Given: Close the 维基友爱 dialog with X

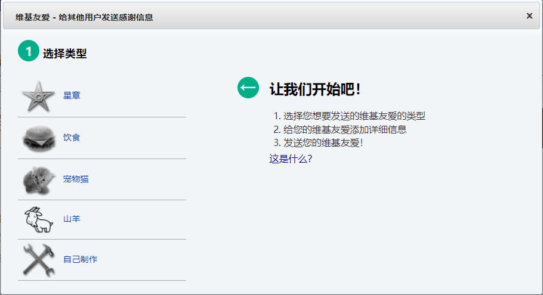Looking at the screenshot, I should (529, 16).
